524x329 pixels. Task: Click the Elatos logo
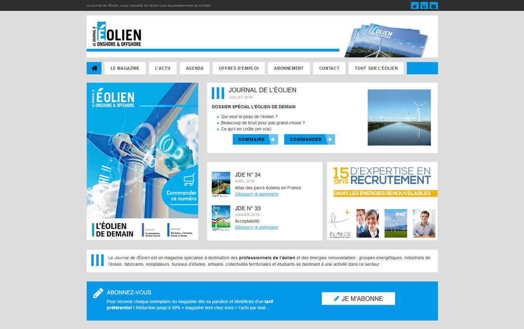[340, 223]
